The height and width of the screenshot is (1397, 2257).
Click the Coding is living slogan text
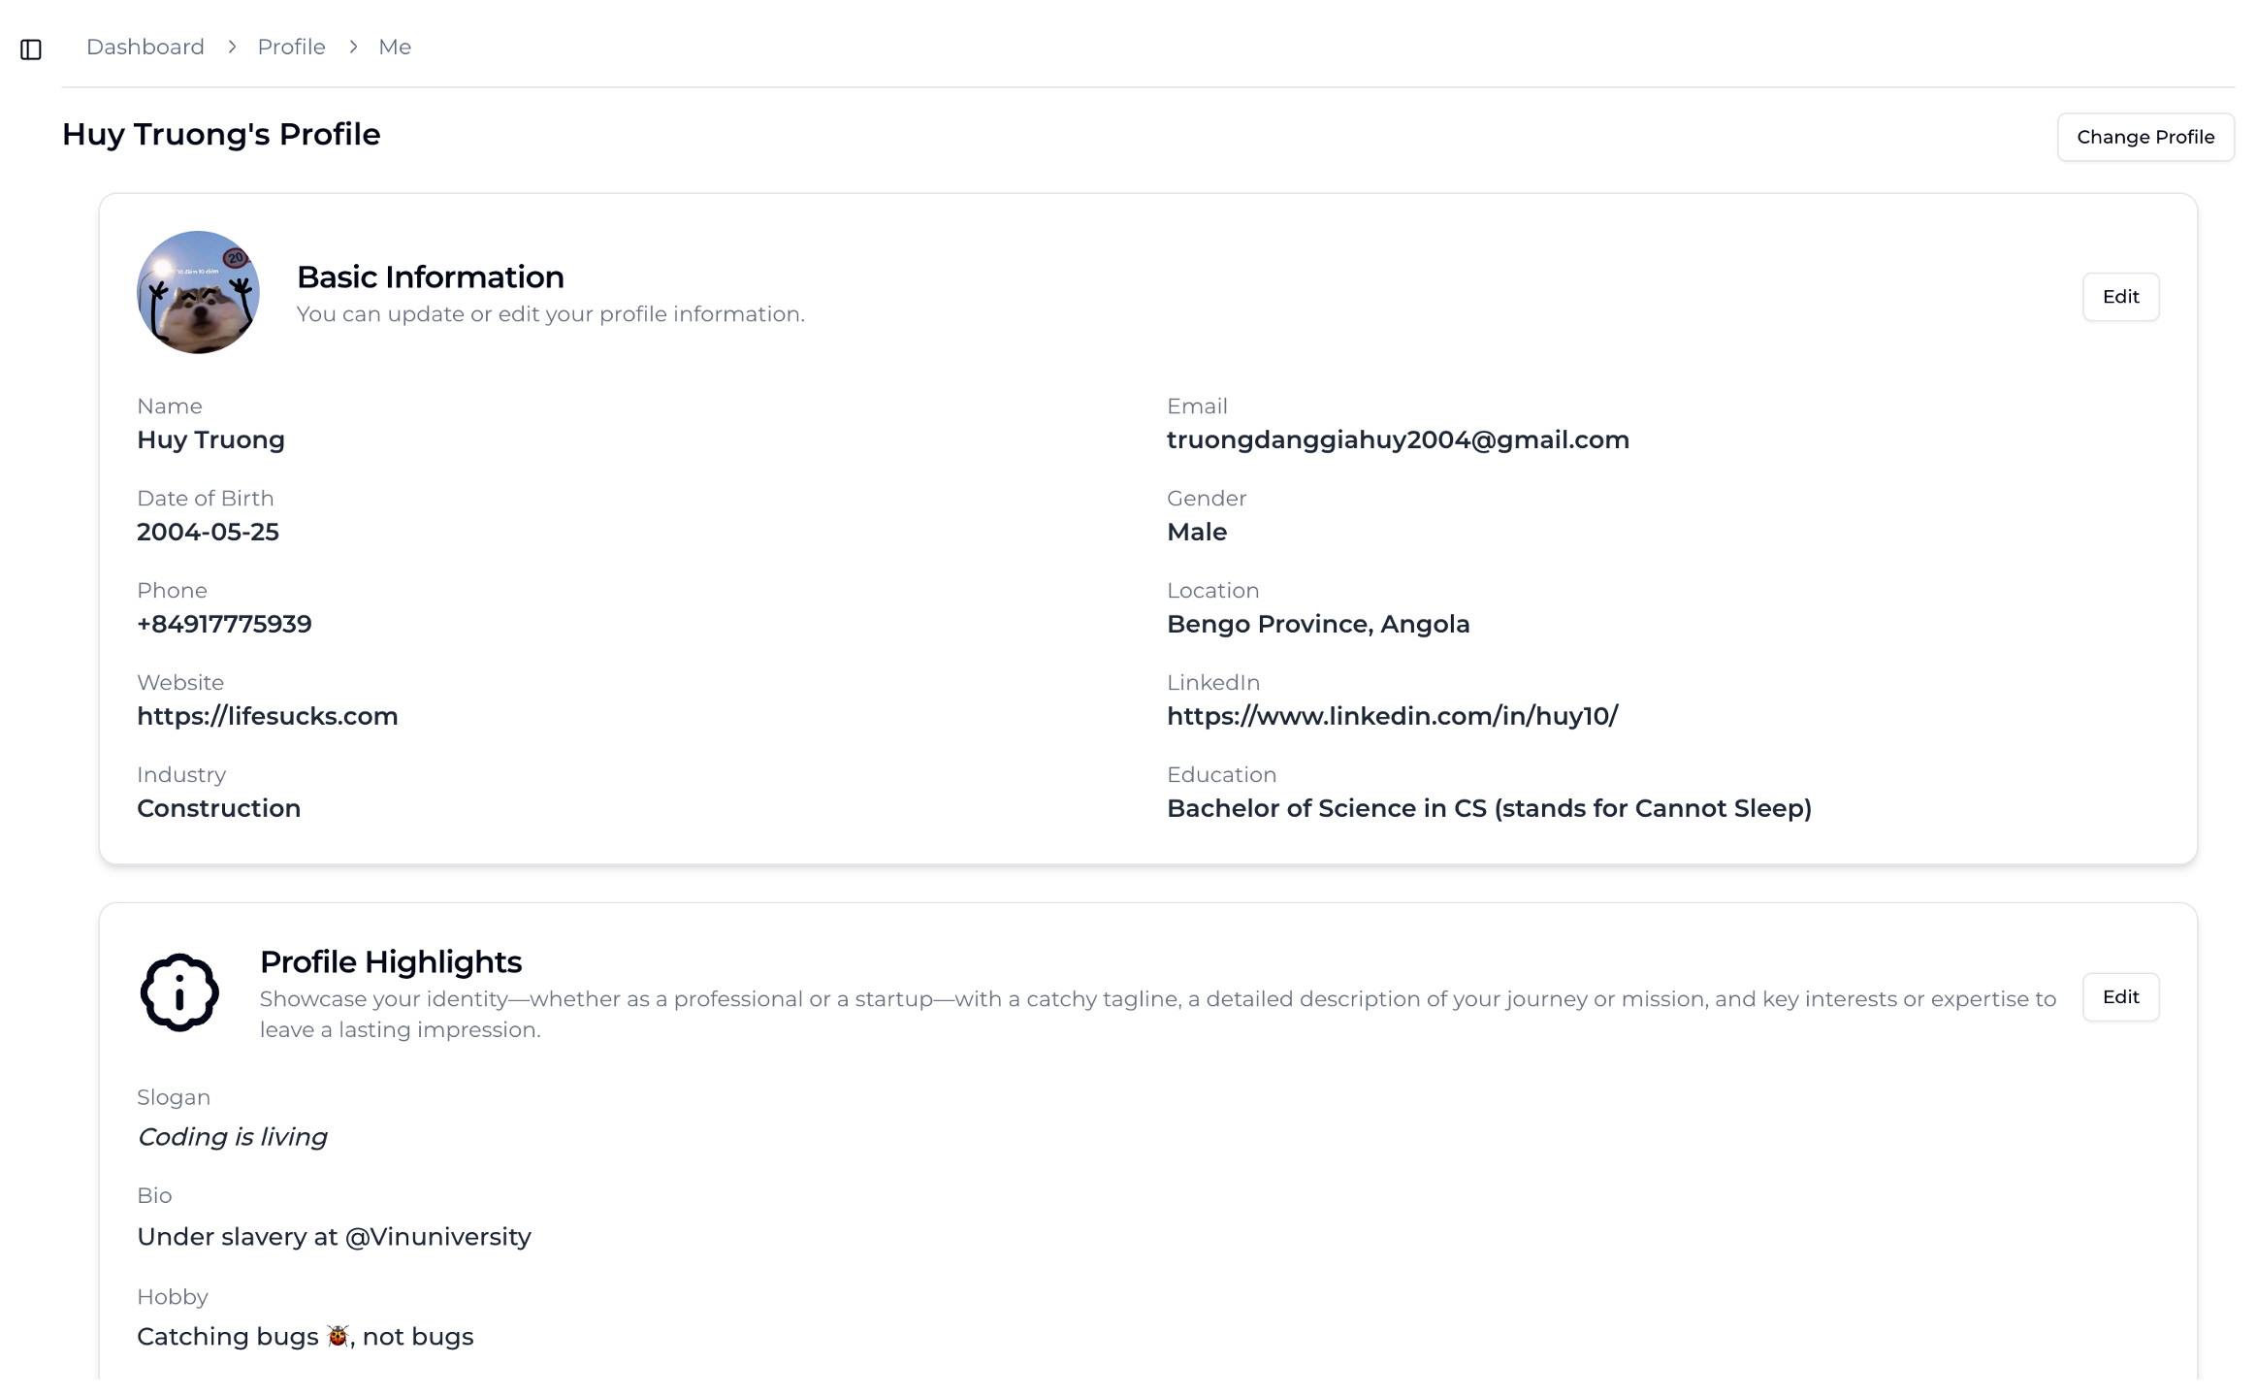click(x=233, y=1137)
